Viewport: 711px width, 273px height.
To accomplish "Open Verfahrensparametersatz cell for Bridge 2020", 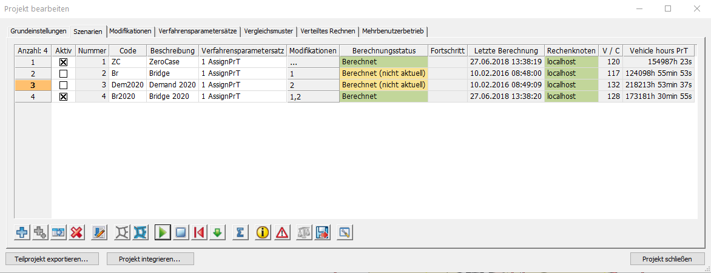I will click(242, 96).
